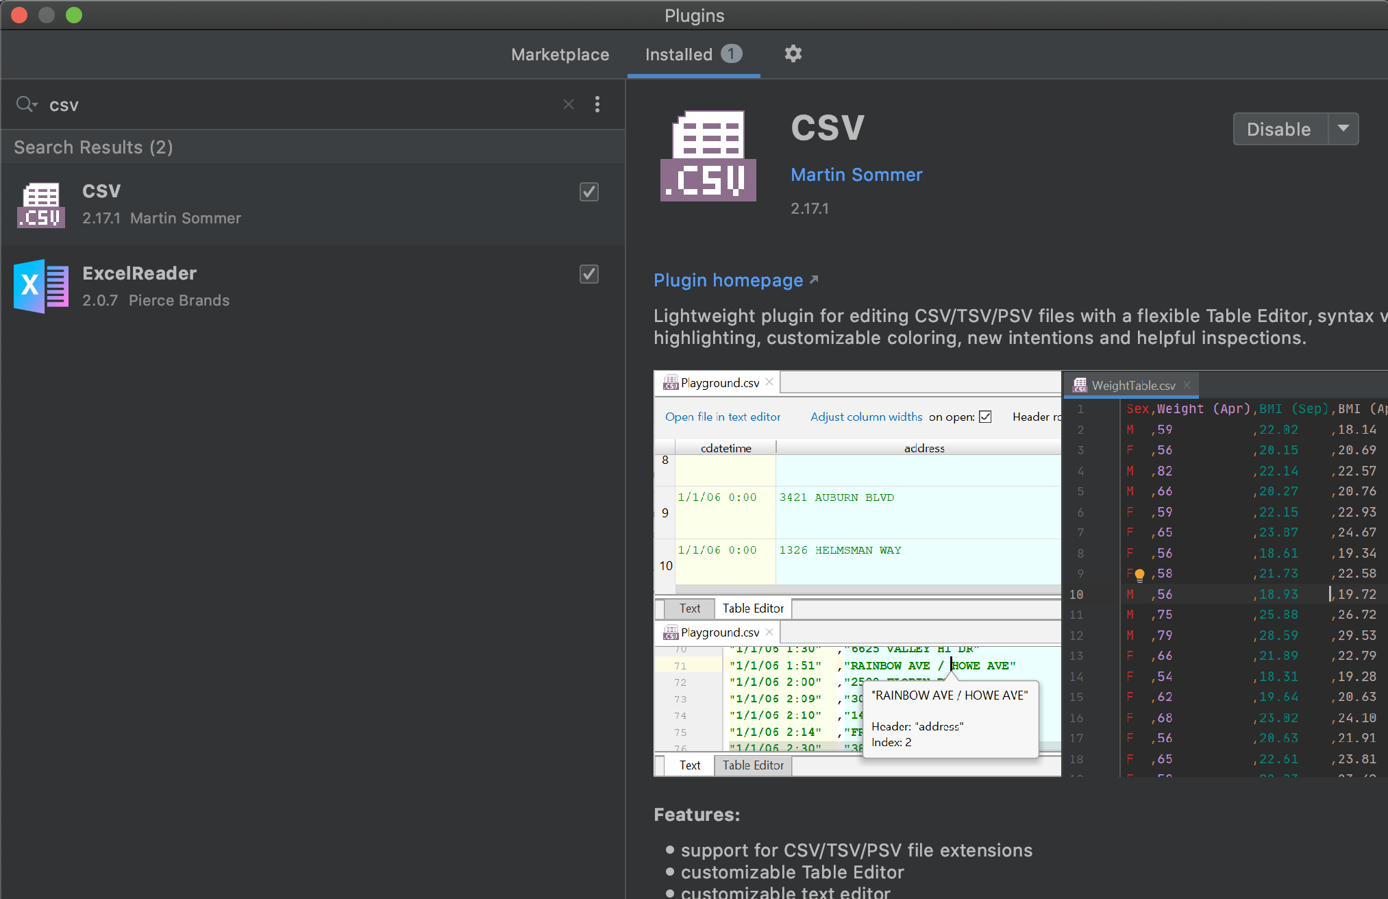Click the Installed updates count badge
1388x899 pixels.
click(x=732, y=54)
